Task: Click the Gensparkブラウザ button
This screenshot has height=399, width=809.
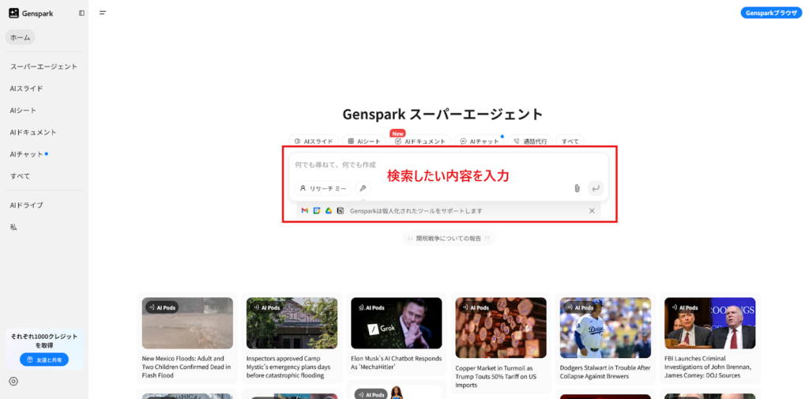Action: 771,13
